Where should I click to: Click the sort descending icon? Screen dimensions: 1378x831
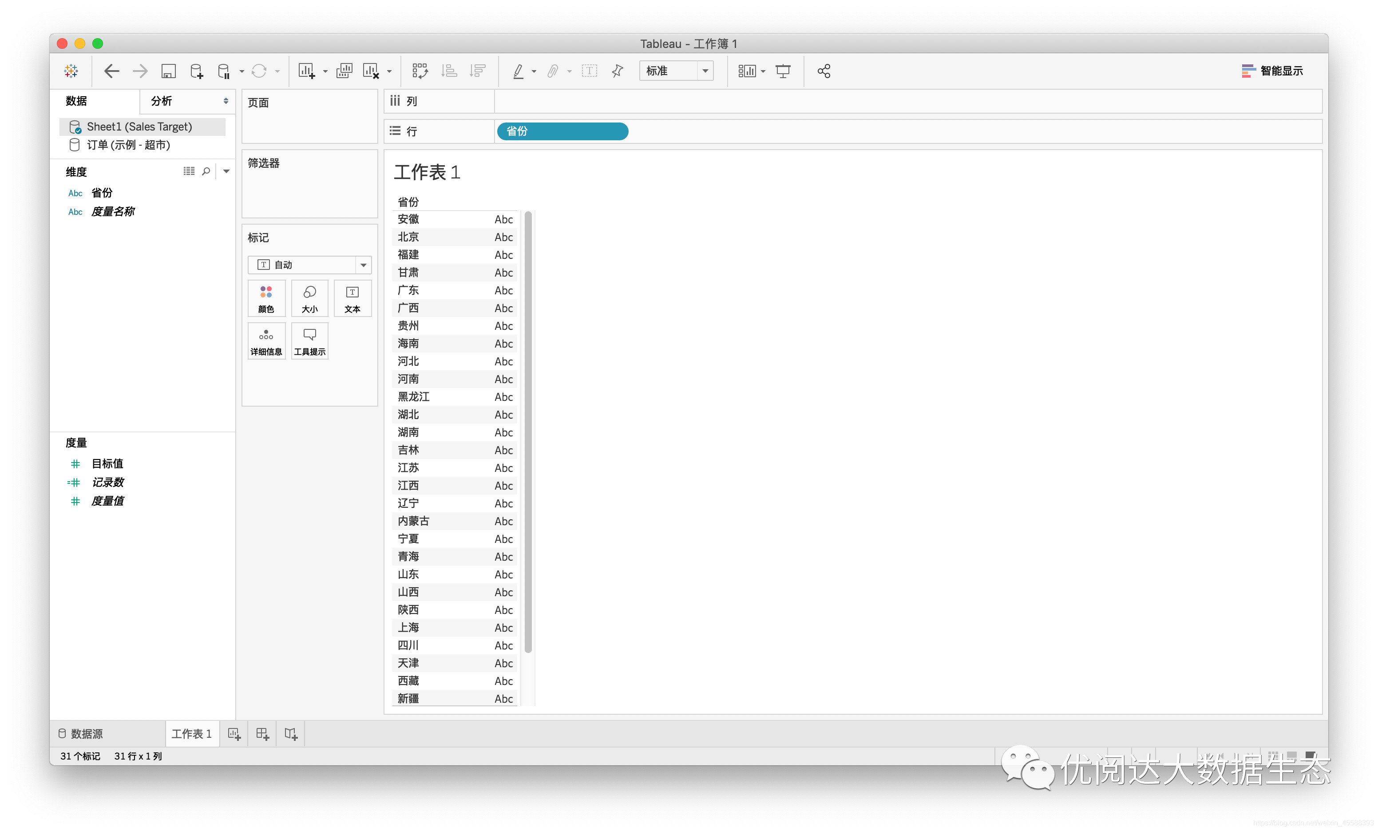click(x=478, y=71)
